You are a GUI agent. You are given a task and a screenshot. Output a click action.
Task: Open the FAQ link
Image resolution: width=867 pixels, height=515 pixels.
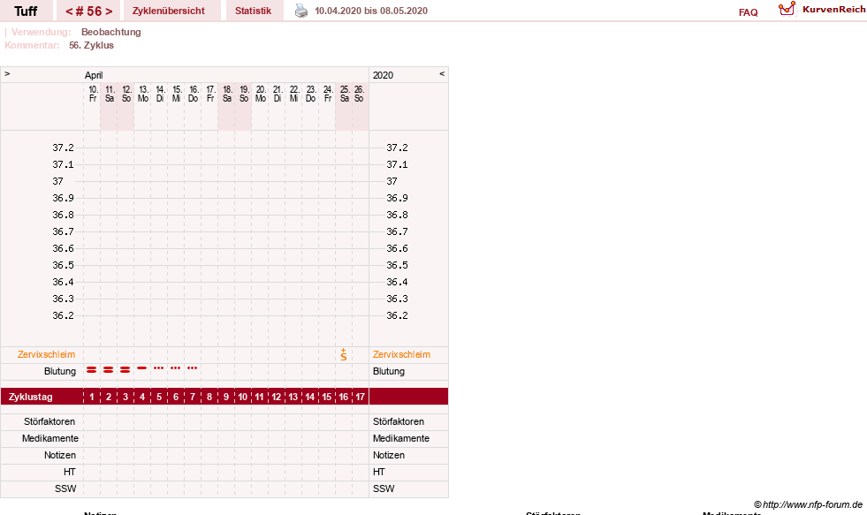[x=748, y=12]
